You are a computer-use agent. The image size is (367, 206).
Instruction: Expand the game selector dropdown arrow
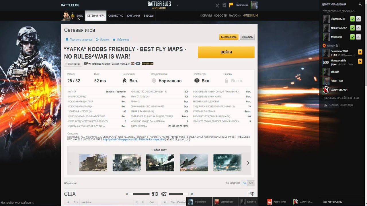tap(177, 5)
